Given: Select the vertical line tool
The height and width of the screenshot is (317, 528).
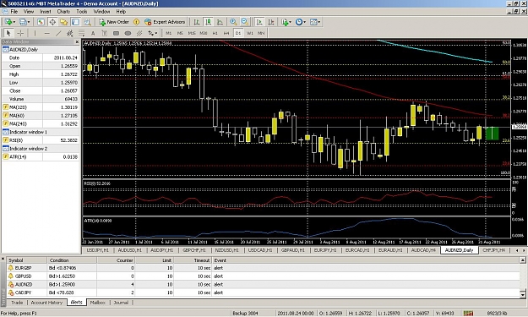Looking at the screenshot, I should [x=35, y=33].
